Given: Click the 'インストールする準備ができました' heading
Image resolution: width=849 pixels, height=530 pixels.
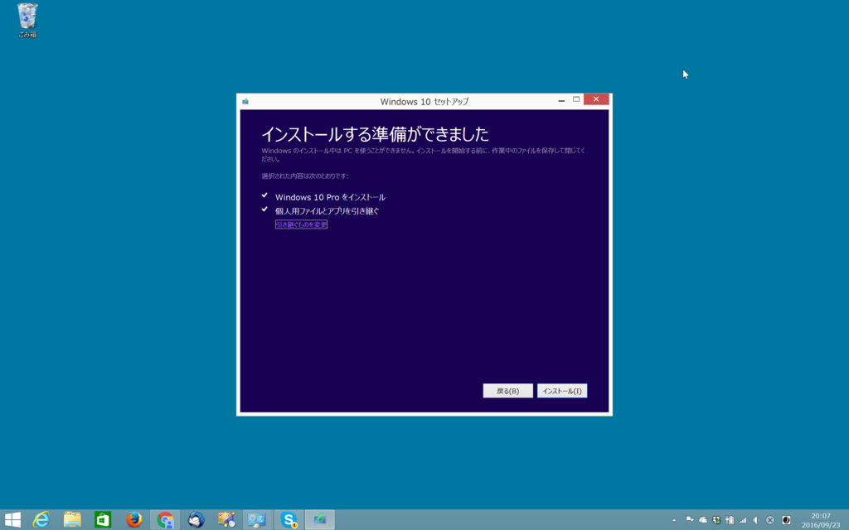Looking at the screenshot, I should tap(376, 133).
